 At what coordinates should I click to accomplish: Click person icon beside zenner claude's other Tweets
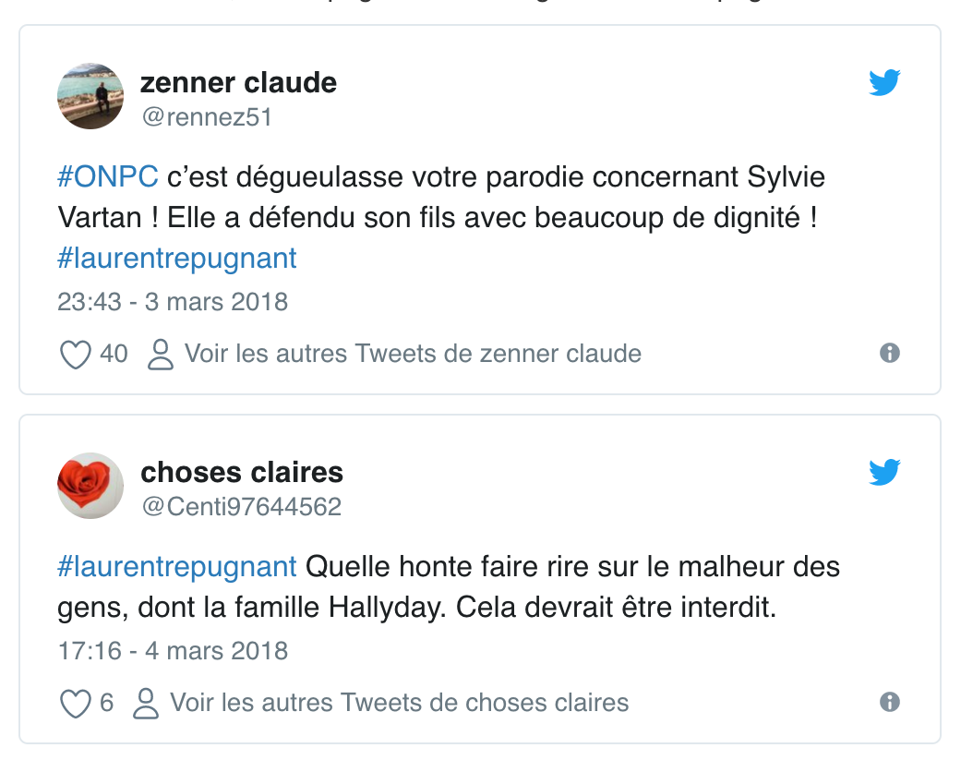click(x=161, y=355)
